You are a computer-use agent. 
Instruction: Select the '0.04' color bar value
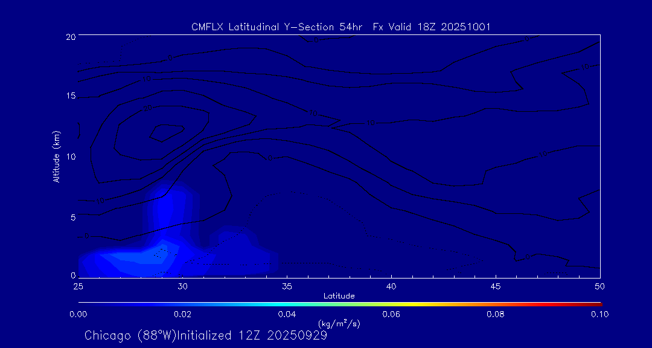pyautogui.click(x=287, y=314)
